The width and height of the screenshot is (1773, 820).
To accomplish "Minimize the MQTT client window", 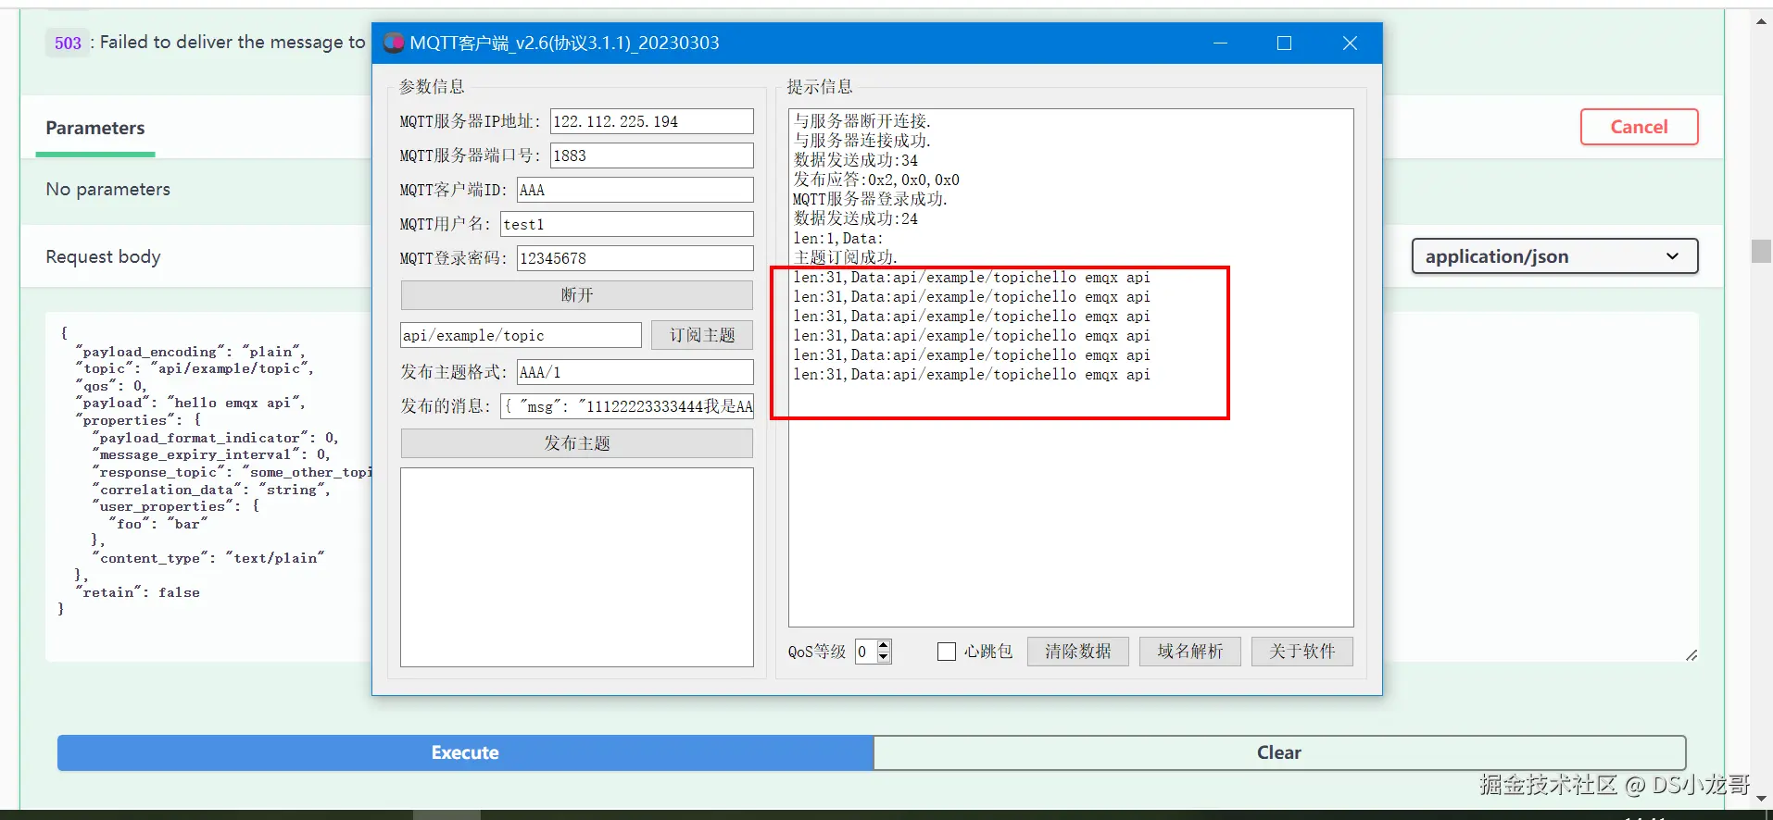I will point(1221,43).
